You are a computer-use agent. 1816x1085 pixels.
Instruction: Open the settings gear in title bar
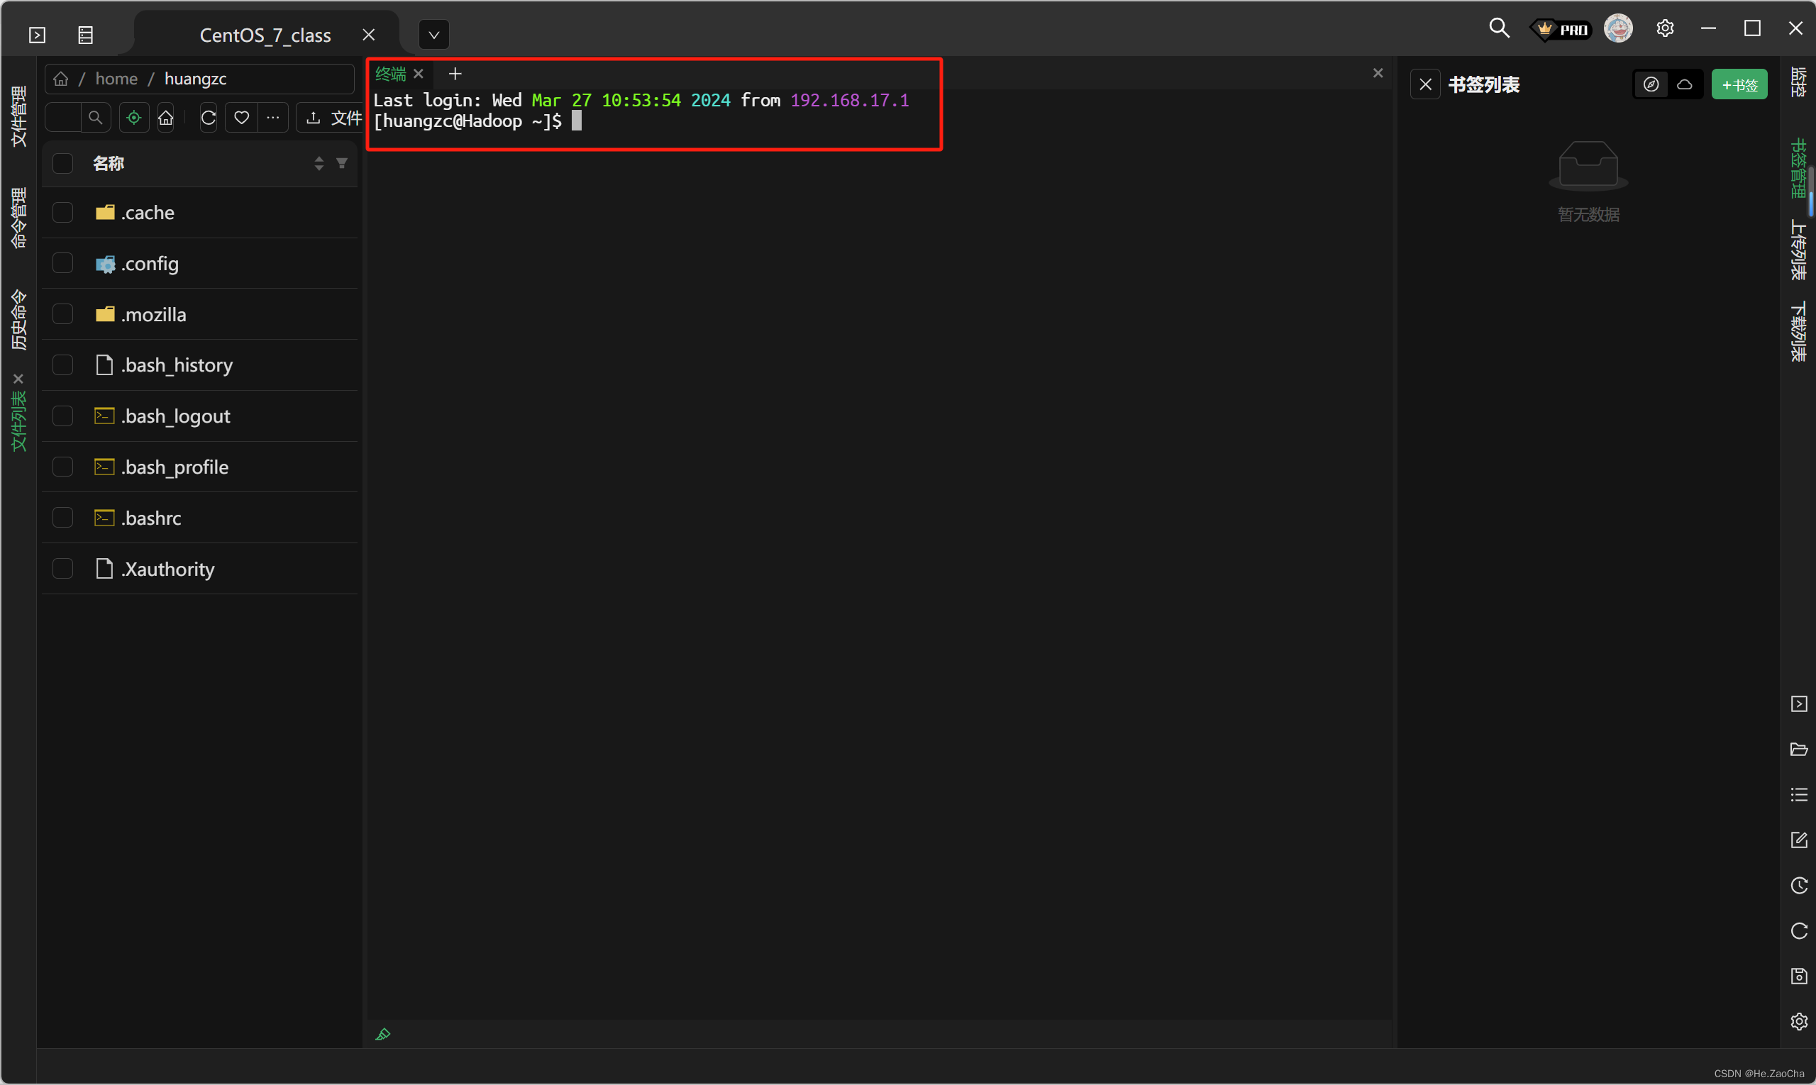click(1665, 28)
